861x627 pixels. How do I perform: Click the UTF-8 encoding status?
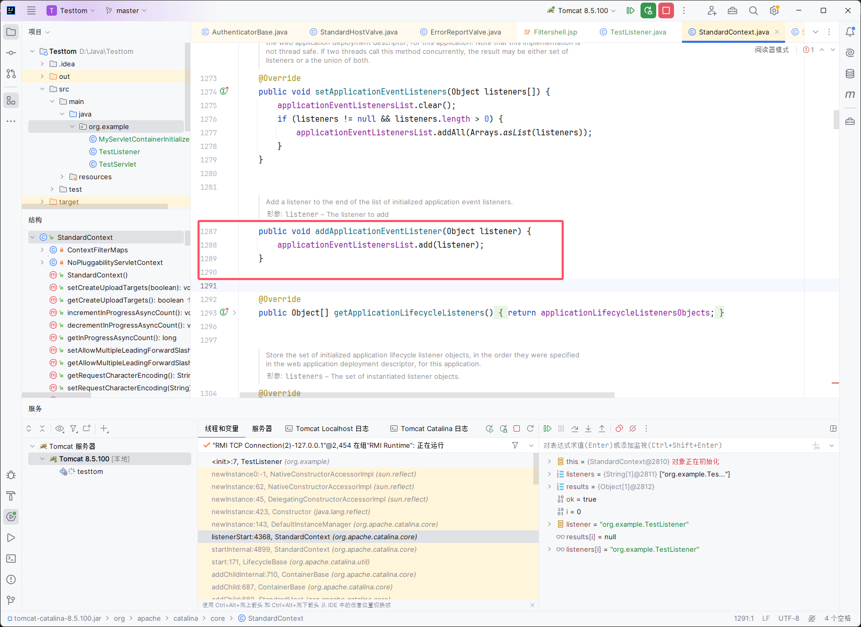click(x=788, y=618)
